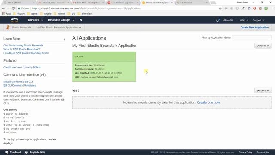Click Create New Application link
This screenshot has height=155, width=275.
(x=254, y=28)
